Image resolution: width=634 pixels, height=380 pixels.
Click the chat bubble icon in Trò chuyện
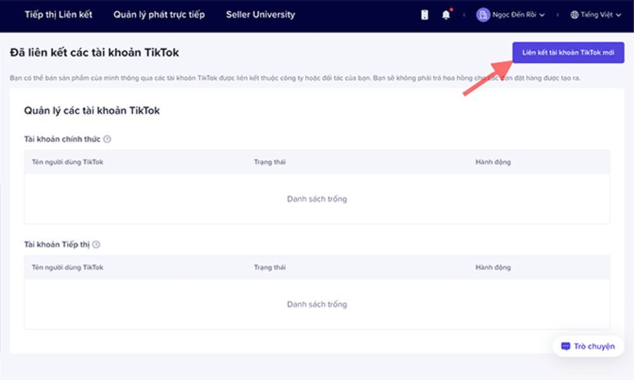point(566,346)
